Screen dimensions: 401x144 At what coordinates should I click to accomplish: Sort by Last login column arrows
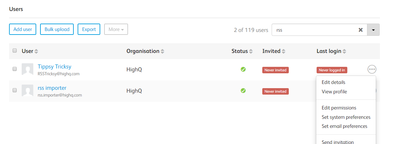[344, 51]
